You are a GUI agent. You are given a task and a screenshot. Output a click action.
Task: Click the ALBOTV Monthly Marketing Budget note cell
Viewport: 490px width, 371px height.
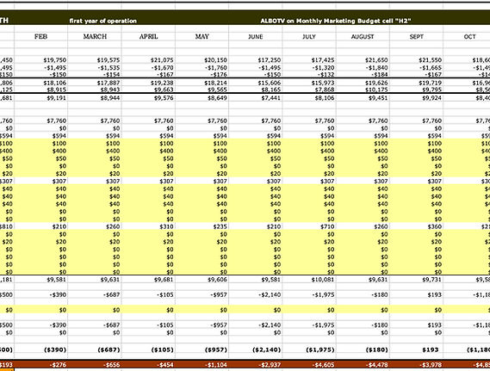point(336,21)
